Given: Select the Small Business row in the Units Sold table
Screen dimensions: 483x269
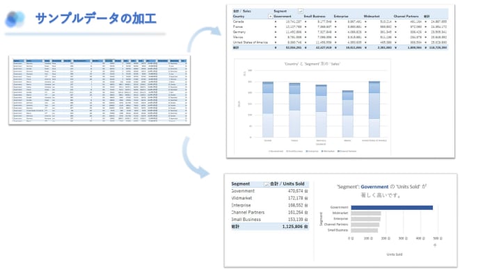Looking at the screenshot, I should [x=270, y=220].
